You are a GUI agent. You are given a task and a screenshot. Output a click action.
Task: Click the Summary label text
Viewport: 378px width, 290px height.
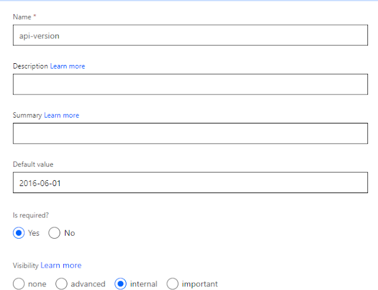pos(27,115)
